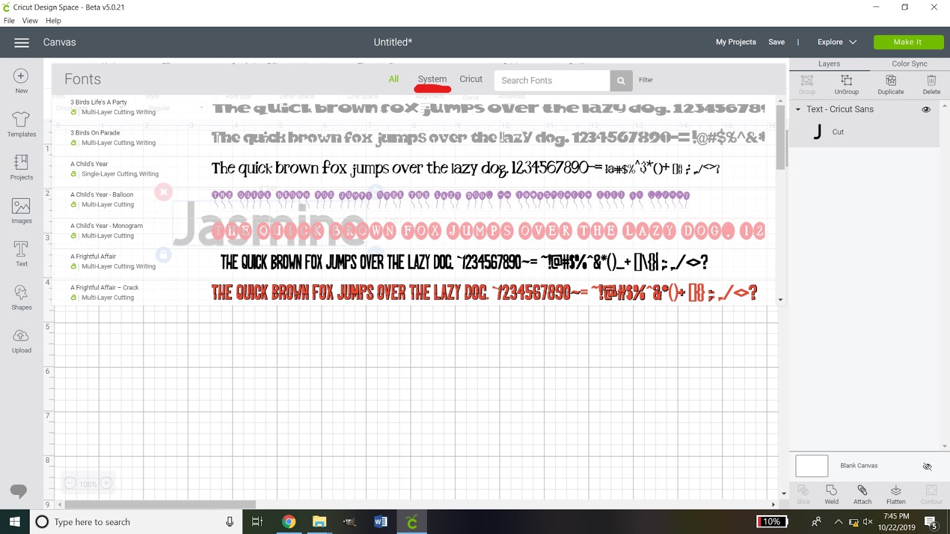This screenshot has width=950, height=534.
Task: Open the Images library
Action: (21, 211)
